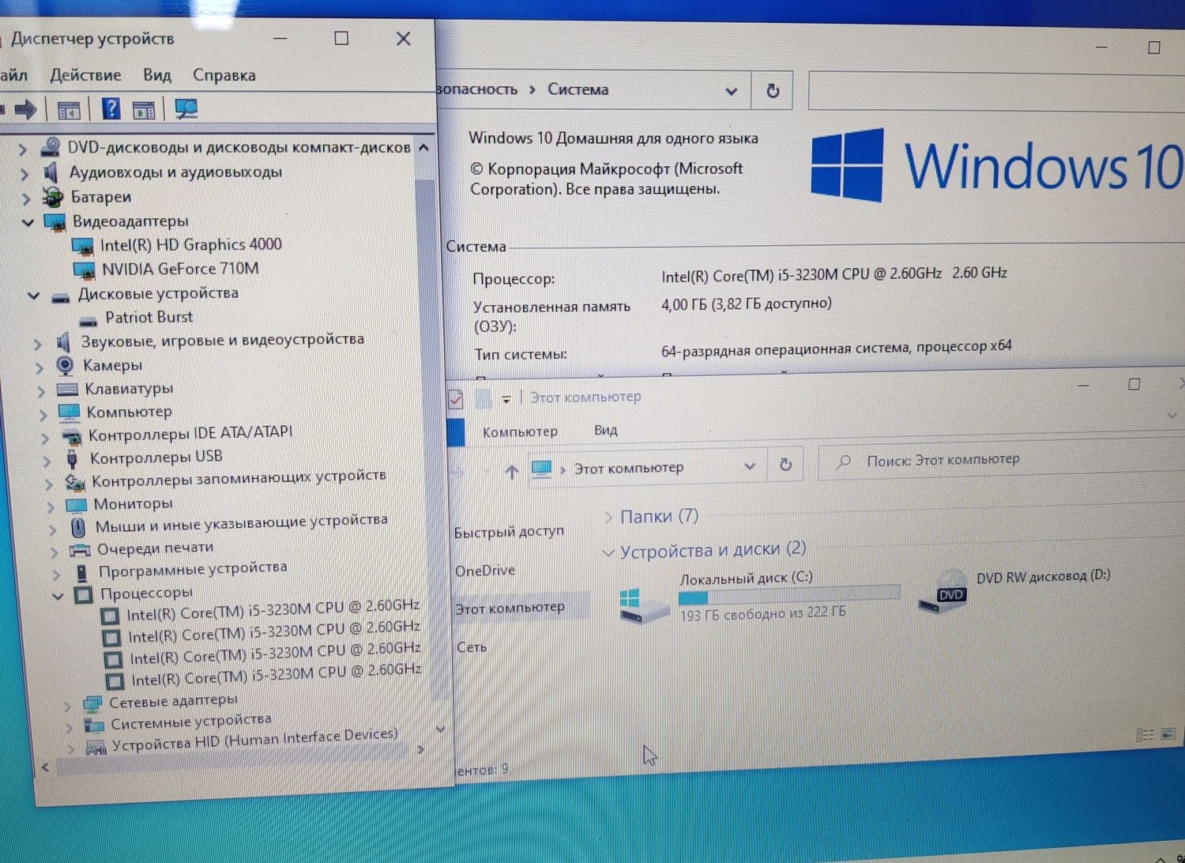Click the System window search field
This screenshot has height=863, width=1185.
(x=995, y=91)
